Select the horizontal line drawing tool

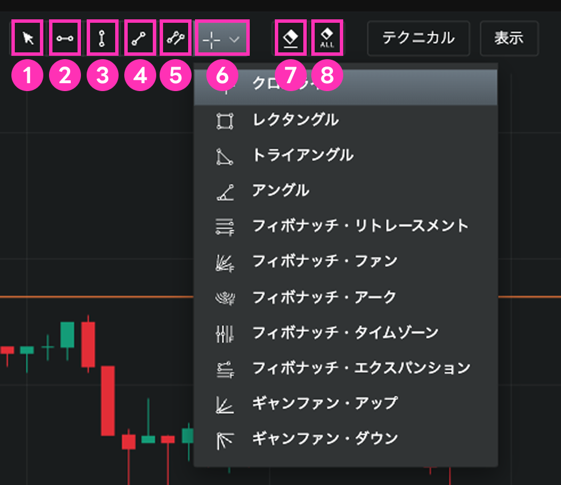[65, 38]
